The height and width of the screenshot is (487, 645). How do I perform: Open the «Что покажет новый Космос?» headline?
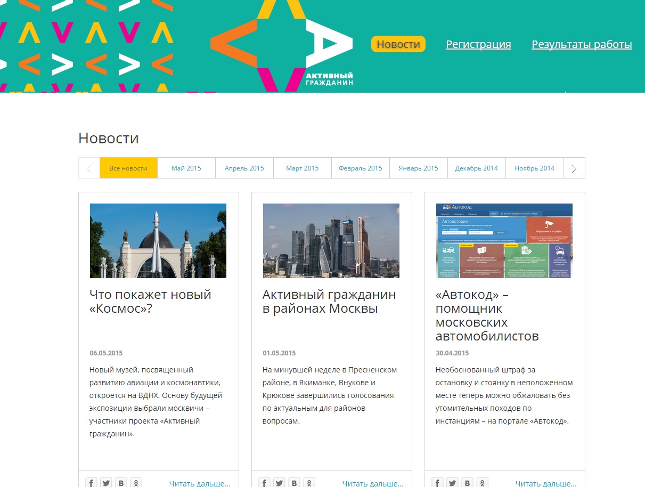click(150, 301)
